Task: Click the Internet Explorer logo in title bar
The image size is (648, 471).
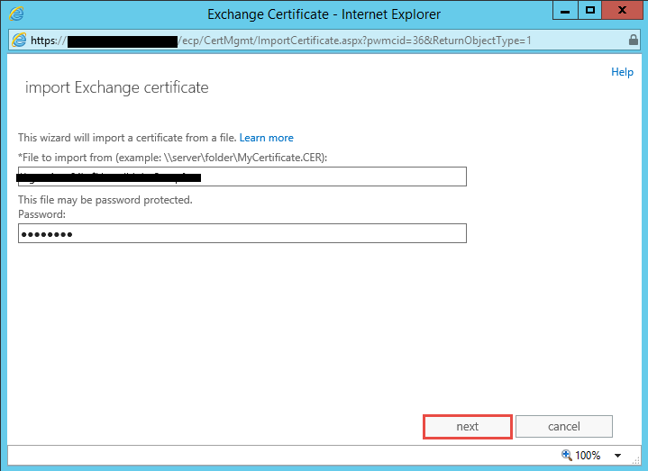Action: click(x=16, y=14)
